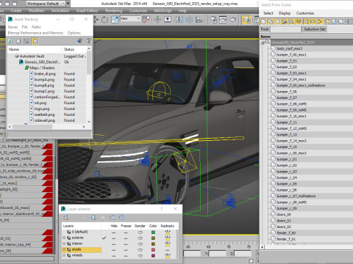Screen dimensions: 353x264
Task: Change the magenta color swatch of wheels layer
Action: tap(153, 255)
